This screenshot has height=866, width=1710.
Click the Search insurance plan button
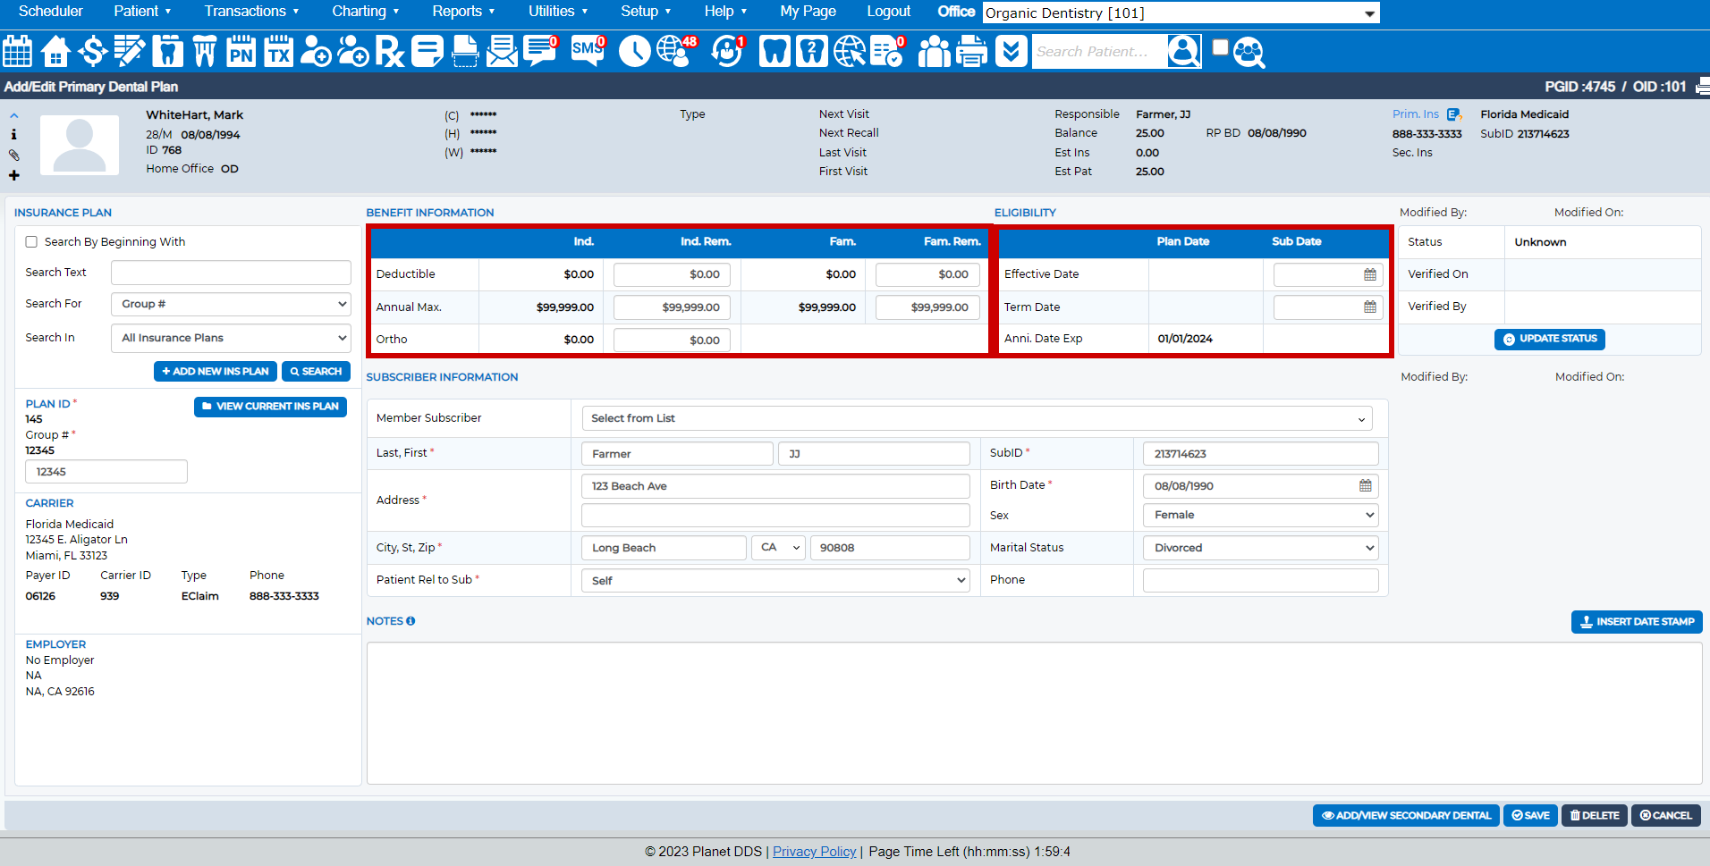pos(316,371)
